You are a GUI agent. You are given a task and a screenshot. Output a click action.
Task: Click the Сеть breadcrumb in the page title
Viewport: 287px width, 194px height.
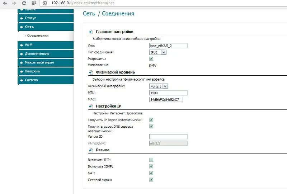[89, 14]
